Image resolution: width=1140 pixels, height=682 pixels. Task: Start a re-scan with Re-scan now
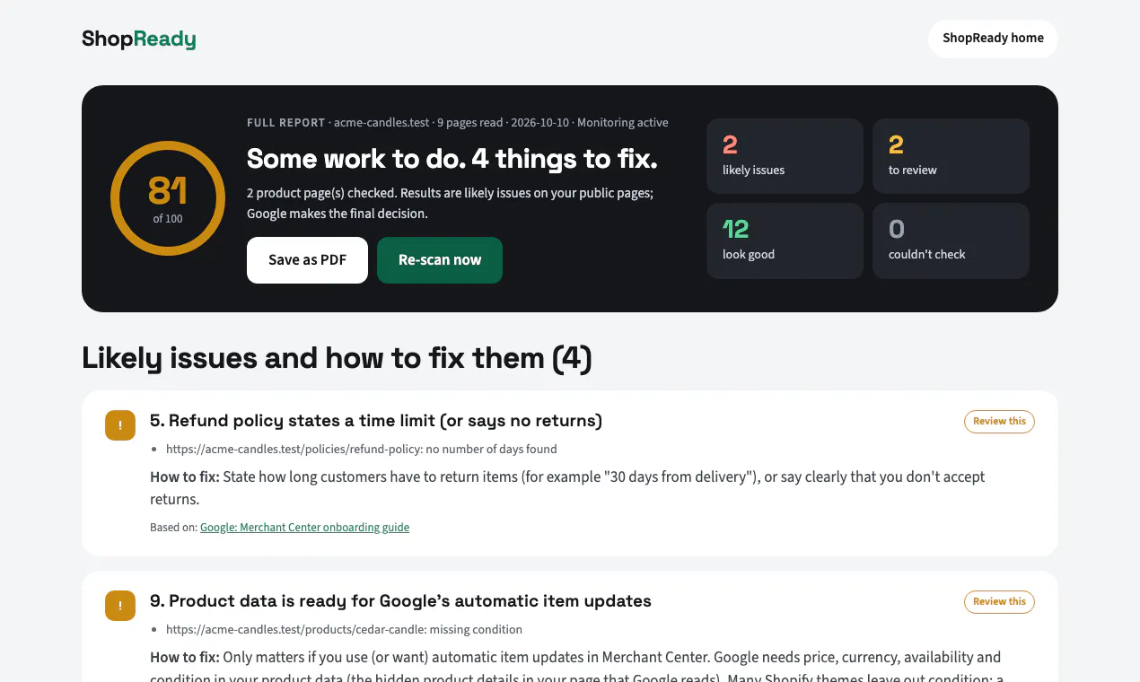[440, 260]
